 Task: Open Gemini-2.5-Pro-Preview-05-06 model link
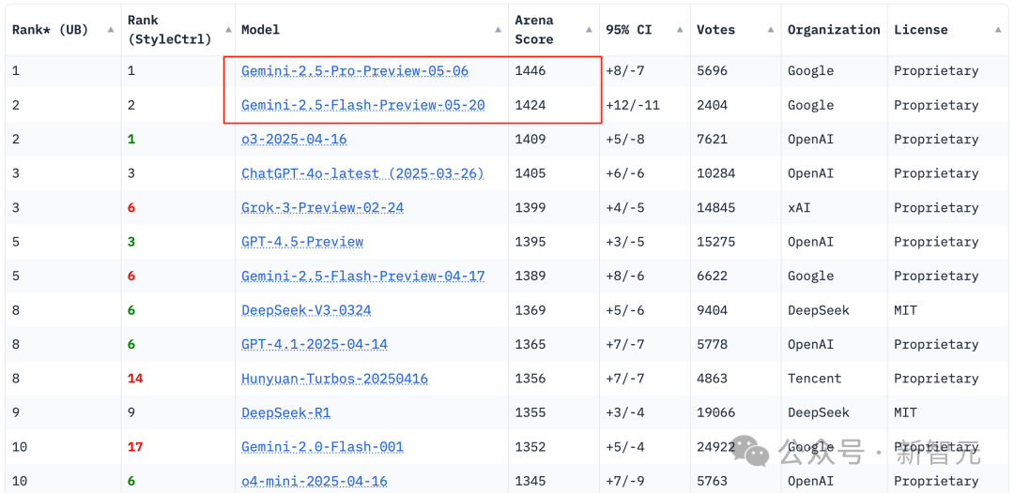[355, 71]
